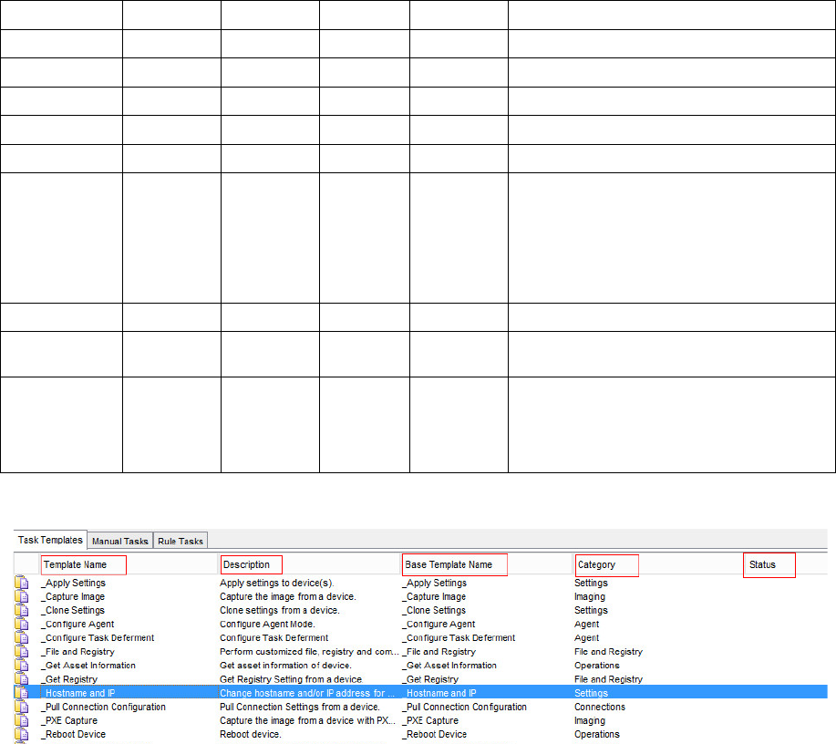Click the _Capture Image template icon
The height and width of the screenshot is (744, 836).
21,596
